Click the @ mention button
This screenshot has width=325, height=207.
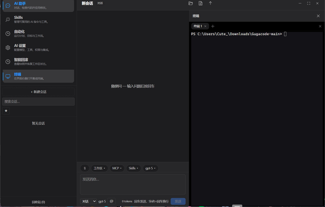tap(111, 201)
